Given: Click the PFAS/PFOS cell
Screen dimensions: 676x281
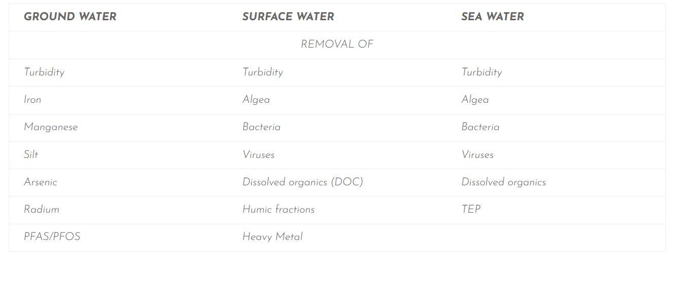Looking at the screenshot, I should pos(52,237).
